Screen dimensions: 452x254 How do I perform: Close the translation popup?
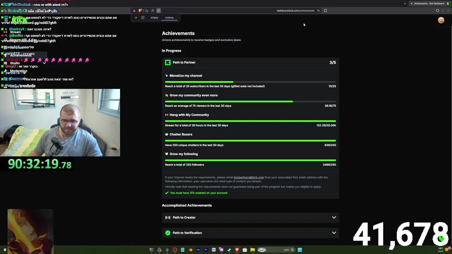[136, 18]
